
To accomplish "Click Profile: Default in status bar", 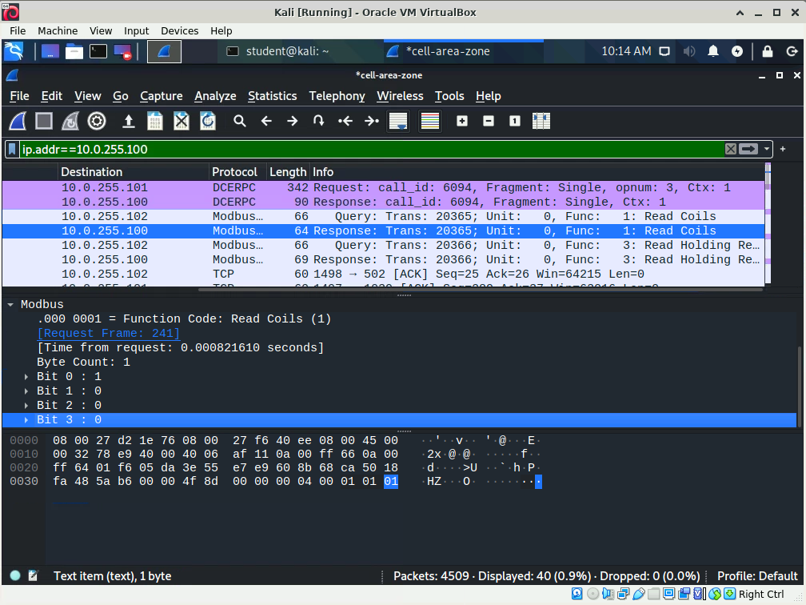I will (x=756, y=576).
